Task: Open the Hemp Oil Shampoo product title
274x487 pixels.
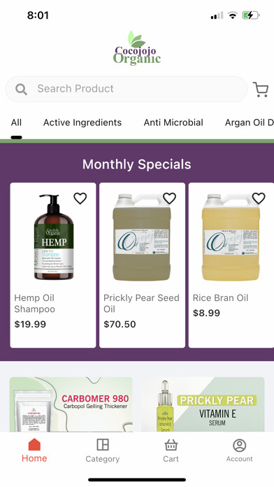Action: (34, 304)
